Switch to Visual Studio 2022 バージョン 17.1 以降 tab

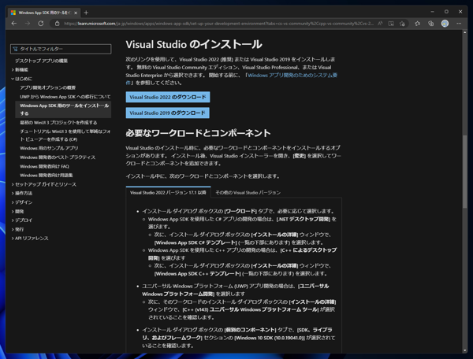tap(168, 192)
